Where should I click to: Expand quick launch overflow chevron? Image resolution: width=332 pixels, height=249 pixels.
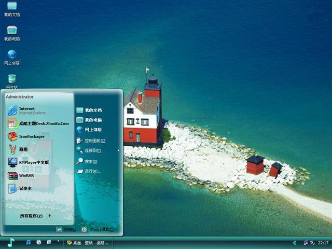point(58,241)
